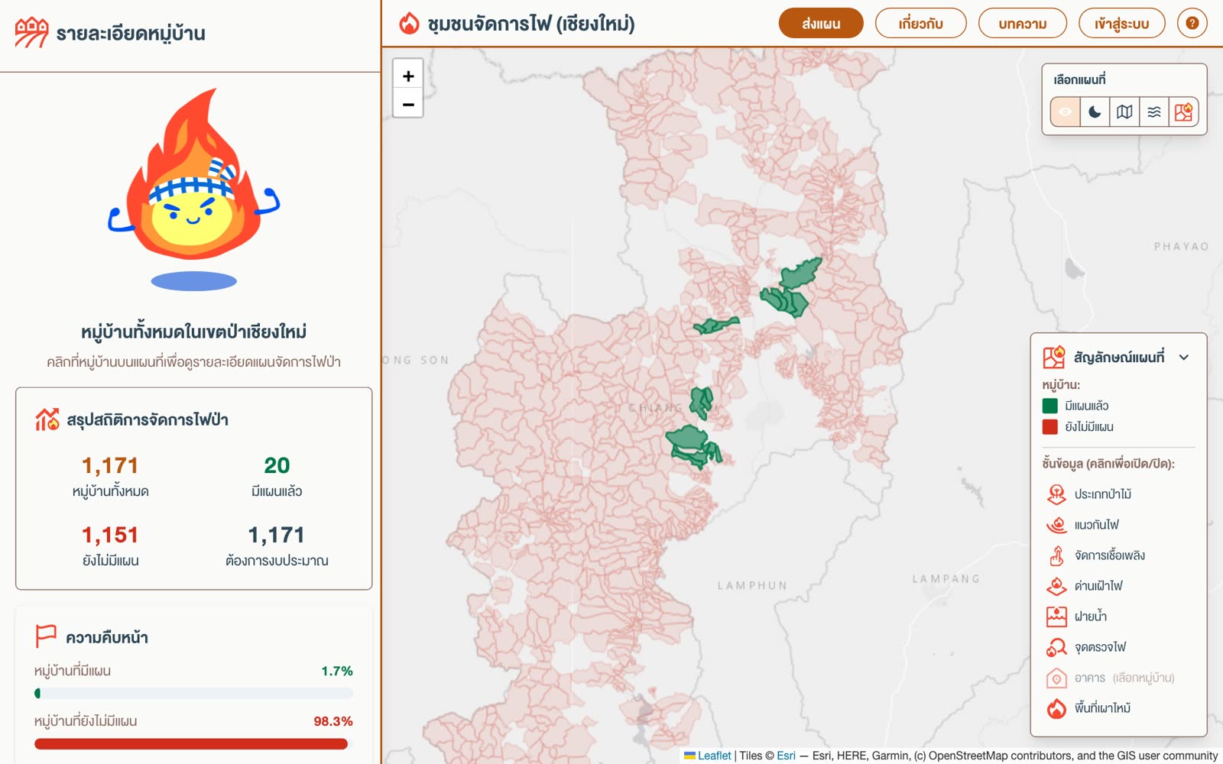The image size is (1223, 764).
Task: Select the wavy lines basemap icon
Action: click(x=1154, y=112)
